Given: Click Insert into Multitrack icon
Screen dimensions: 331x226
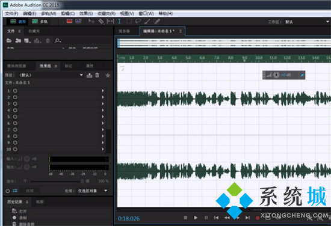Looking at the screenshot, I should pyautogui.click(x=37, y=41).
